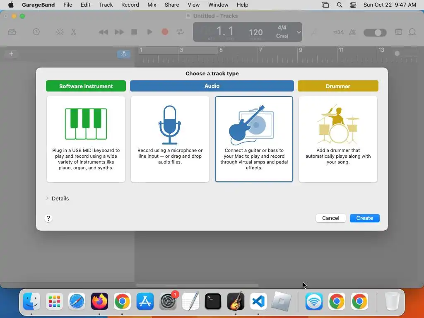Click the Play transport button
Image resolution: width=424 pixels, height=318 pixels.
(x=149, y=32)
